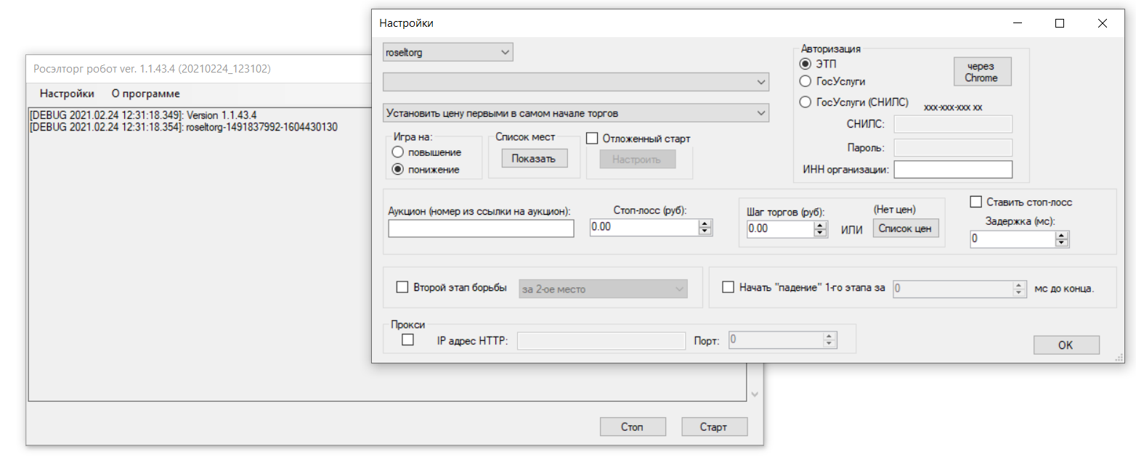Image resolution: width=1136 pixels, height=465 pixels.
Task: Click the Пароль input field
Action: click(953, 147)
